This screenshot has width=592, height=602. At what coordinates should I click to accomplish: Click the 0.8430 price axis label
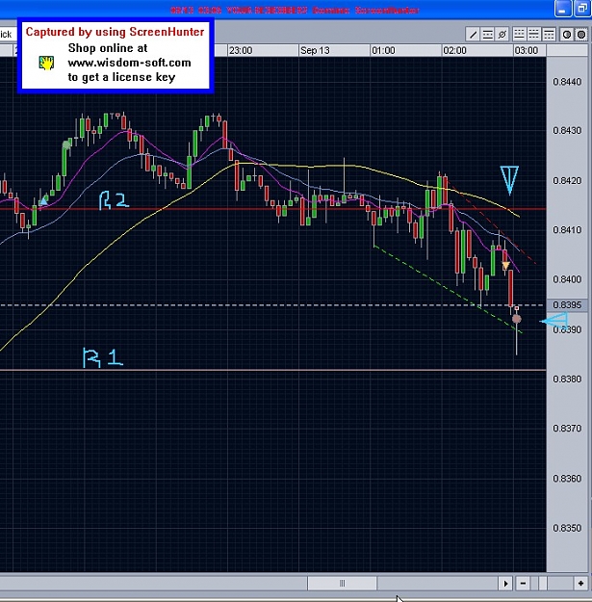coord(567,131)
